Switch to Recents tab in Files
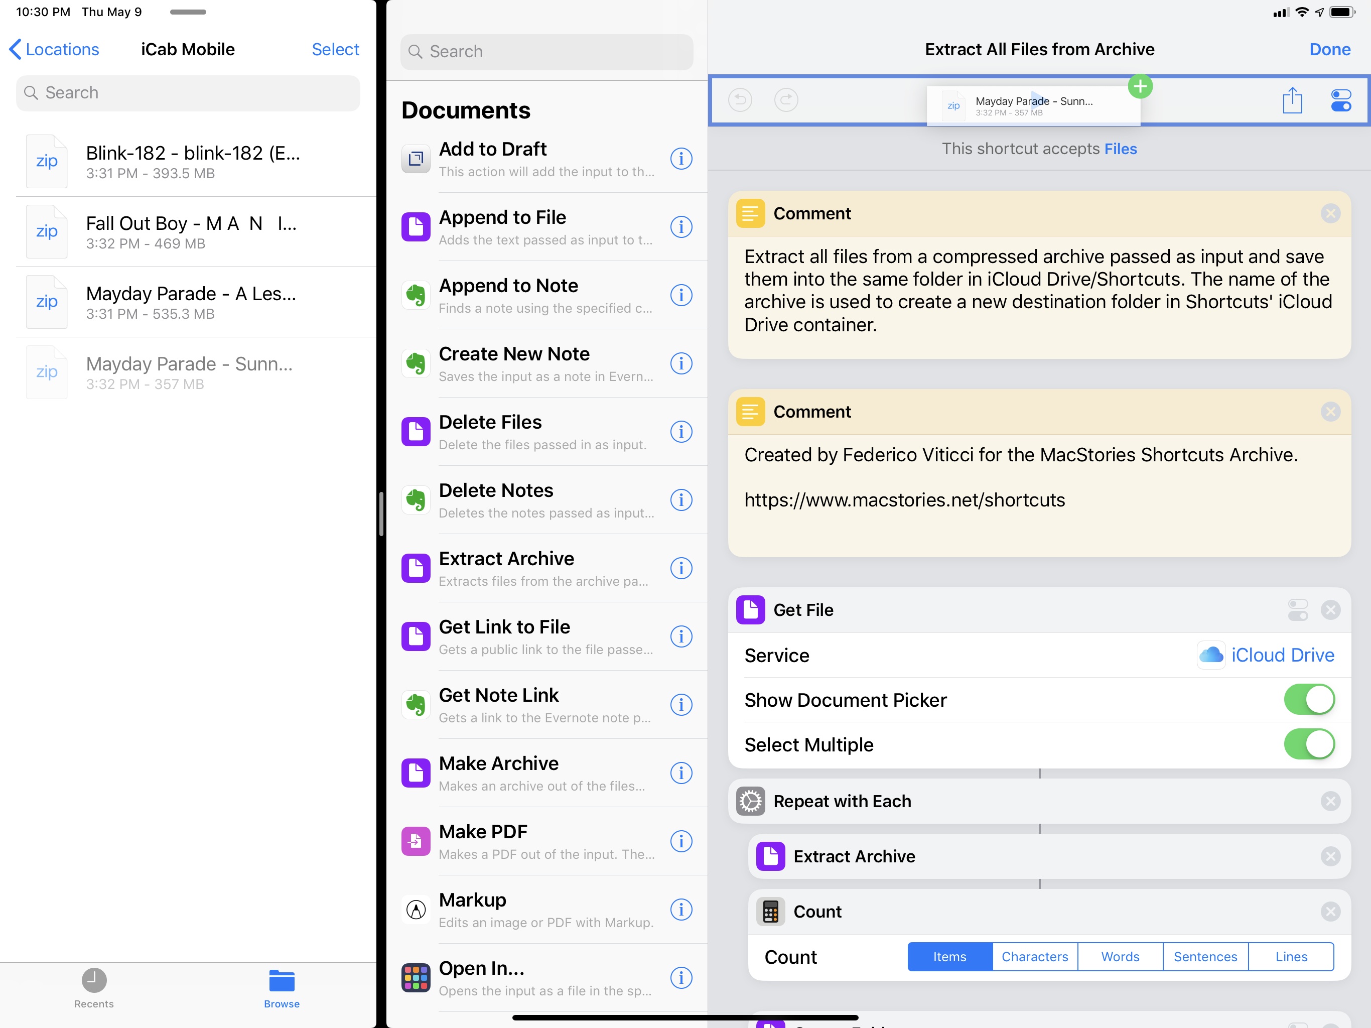The width and height of the screenshot is (1371, 1028). 94,988
